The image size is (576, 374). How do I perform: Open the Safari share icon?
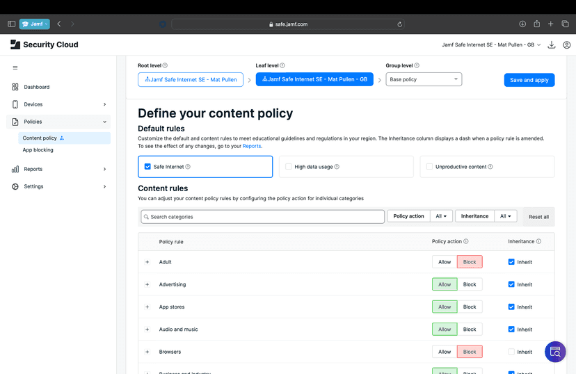click(x=536, y=24)
